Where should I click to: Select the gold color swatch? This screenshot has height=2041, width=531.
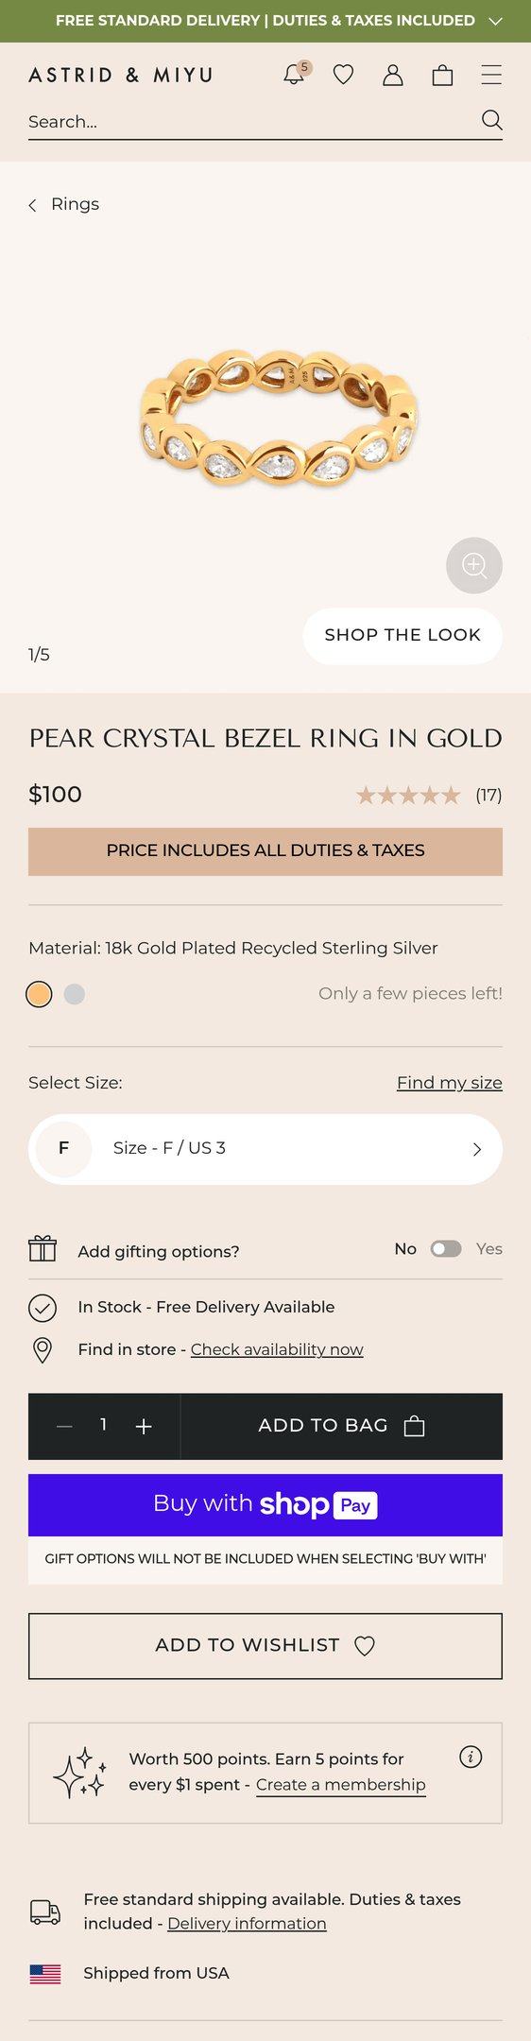(39, 994)
